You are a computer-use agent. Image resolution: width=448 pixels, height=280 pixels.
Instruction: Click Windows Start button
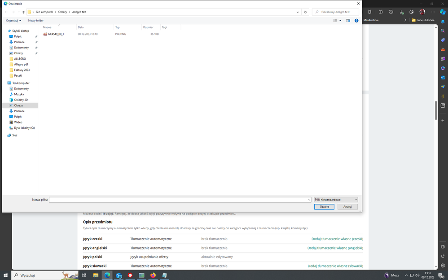coord(5,275)
